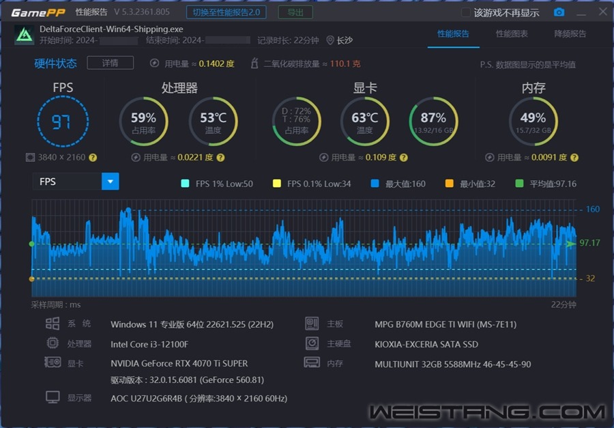The image size is (614, 428).
Task: Click the cyan FPS 1% Low legend swatch
Action: click(185, 184)
